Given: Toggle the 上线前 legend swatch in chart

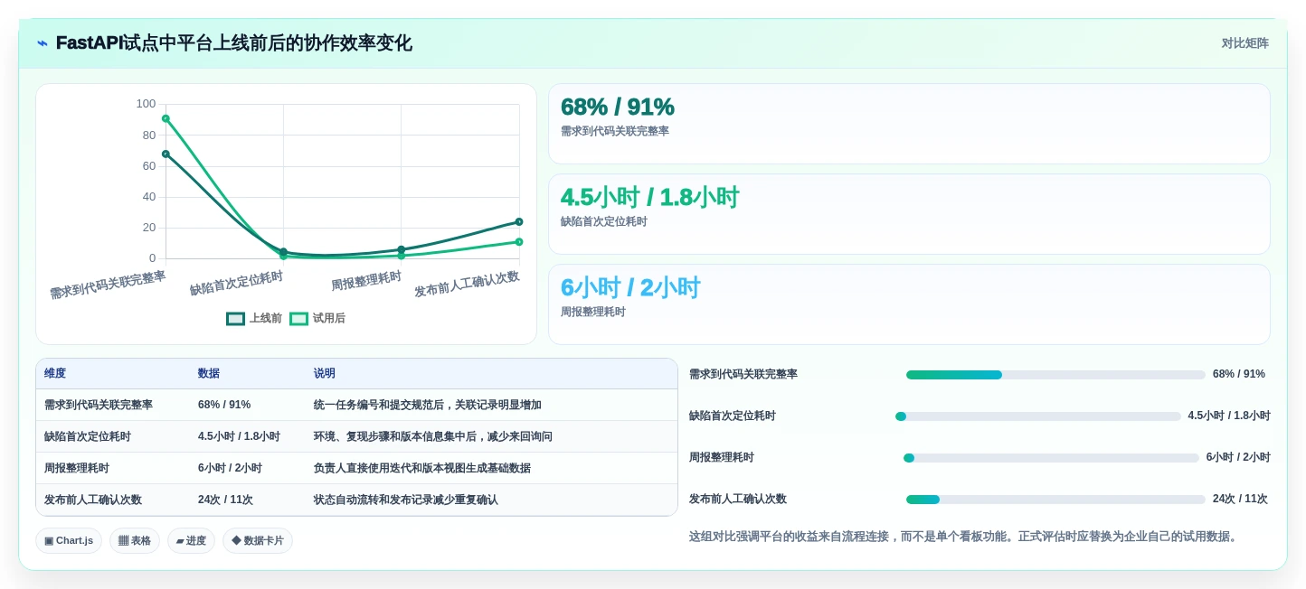Looking at the screenshot, I should (236, 319).
